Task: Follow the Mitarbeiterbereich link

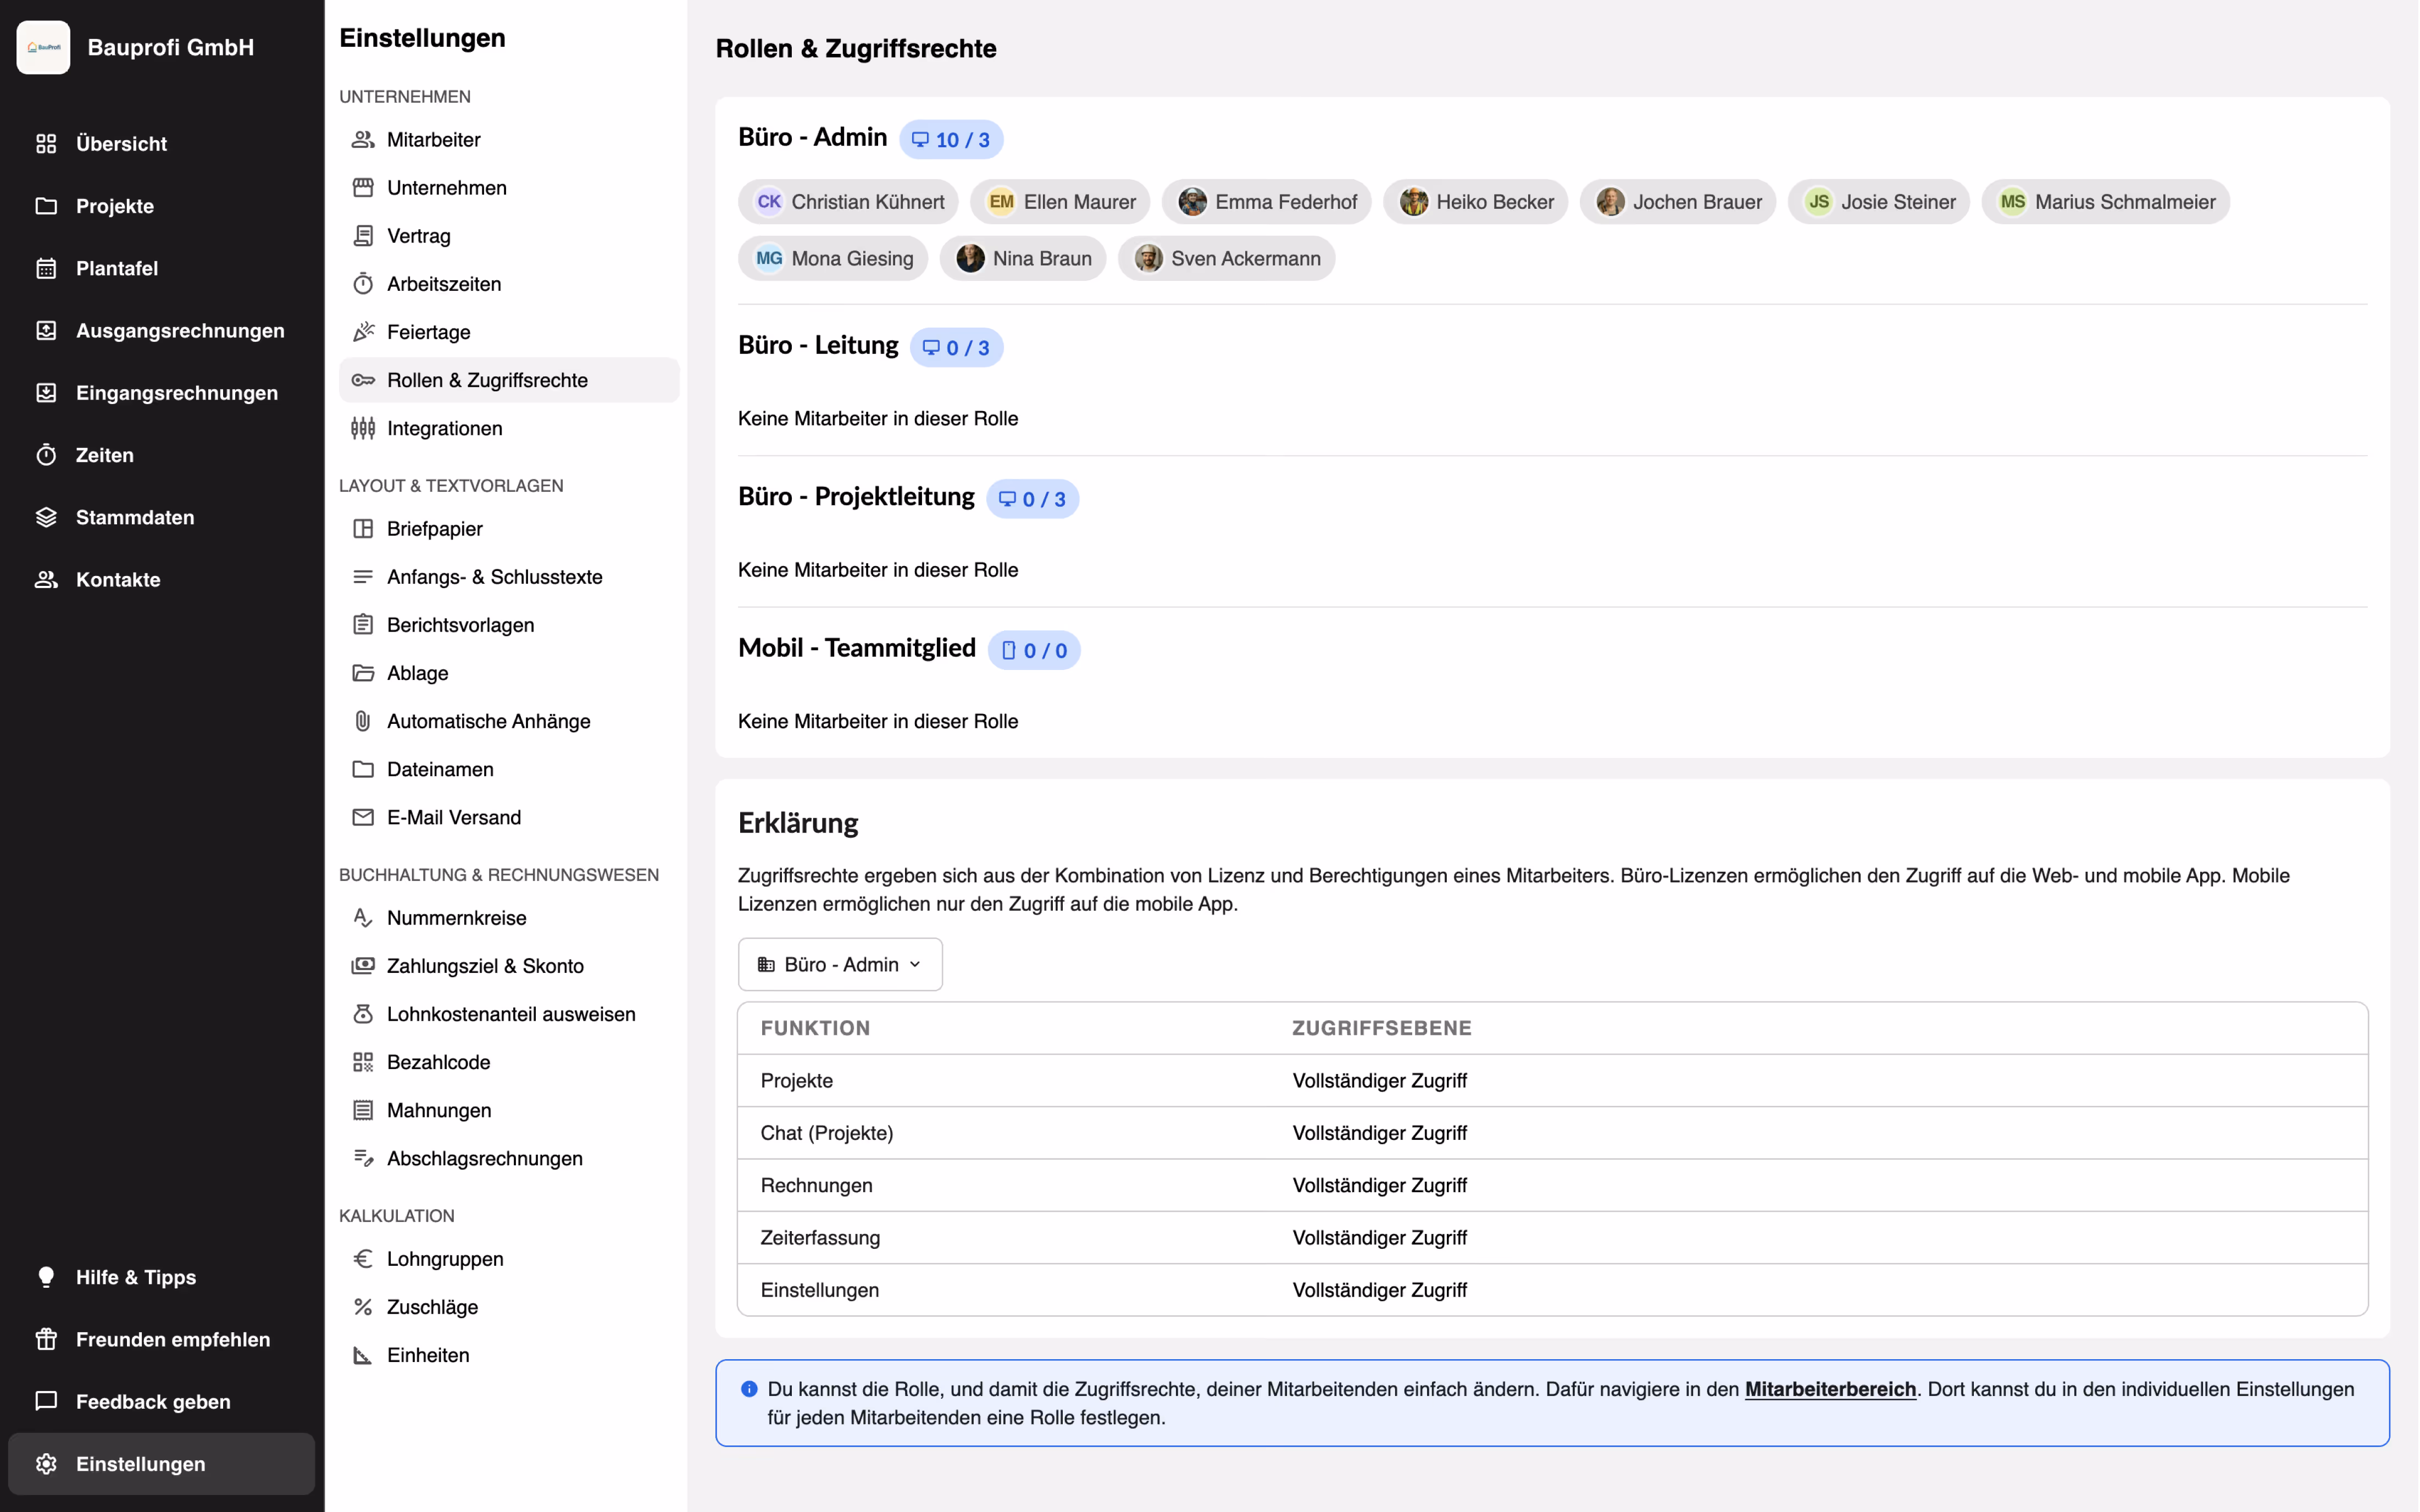Action: [x=1829, y=1389]
